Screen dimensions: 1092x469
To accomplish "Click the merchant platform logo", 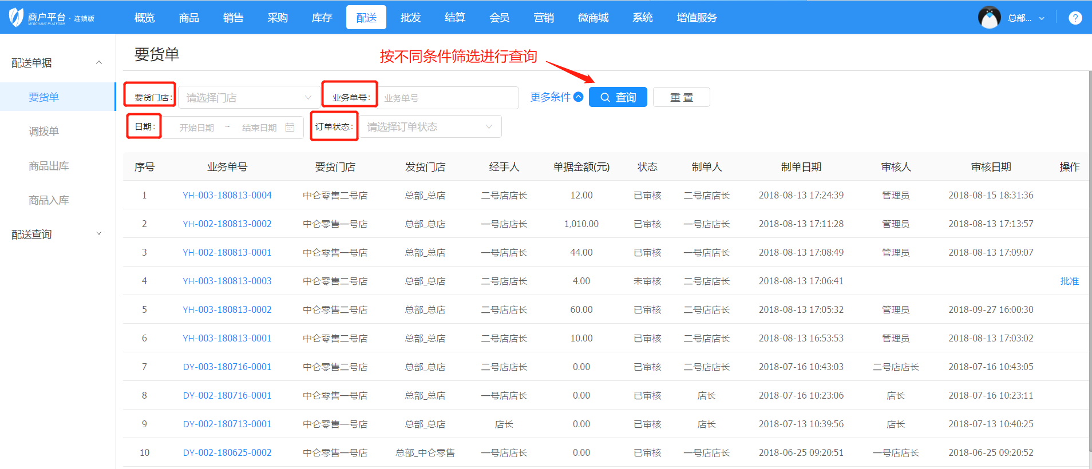I will tap(52, 18).
